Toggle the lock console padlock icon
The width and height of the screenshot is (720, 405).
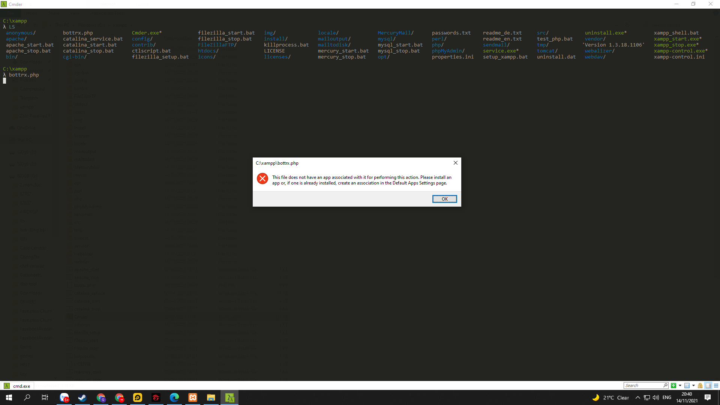pos(700,385)
